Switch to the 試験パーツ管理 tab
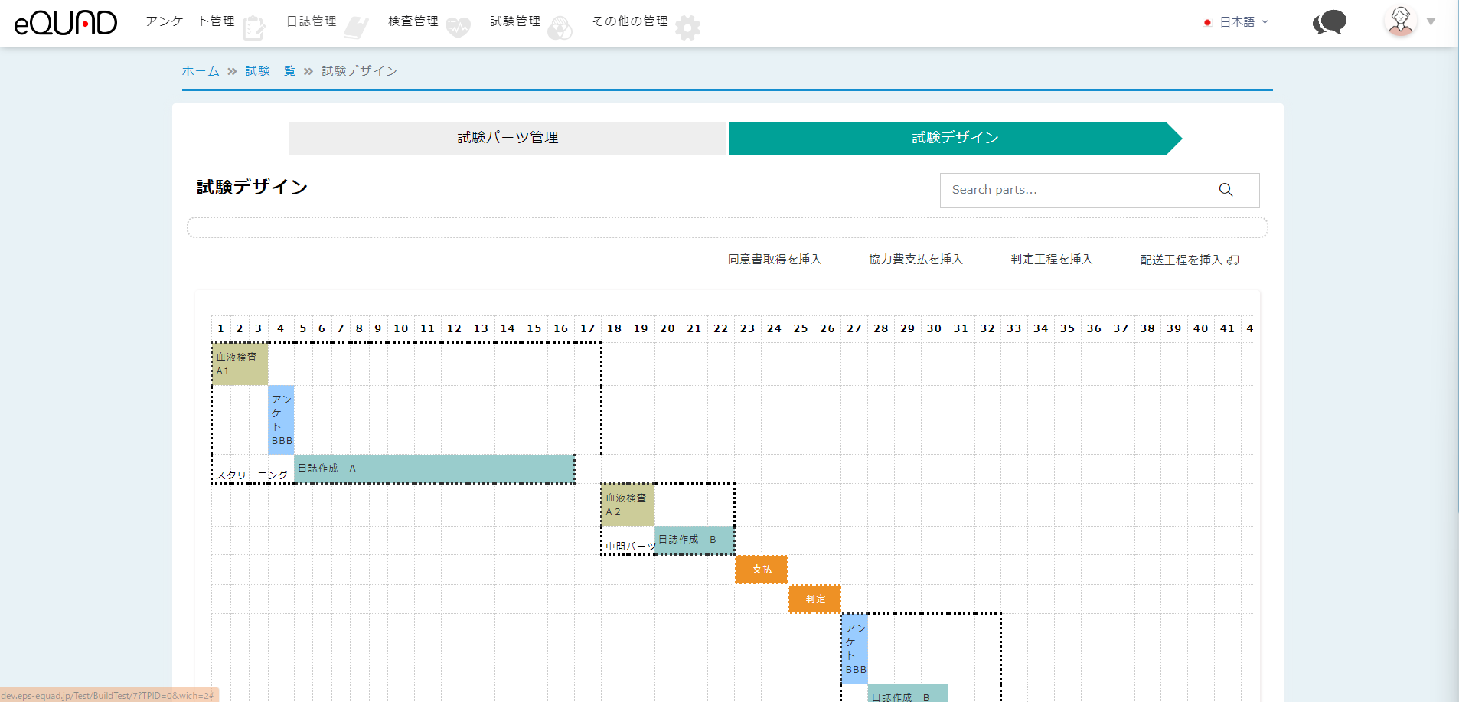The width and height of the screenshot is (1459, 702). click(508, 138)
